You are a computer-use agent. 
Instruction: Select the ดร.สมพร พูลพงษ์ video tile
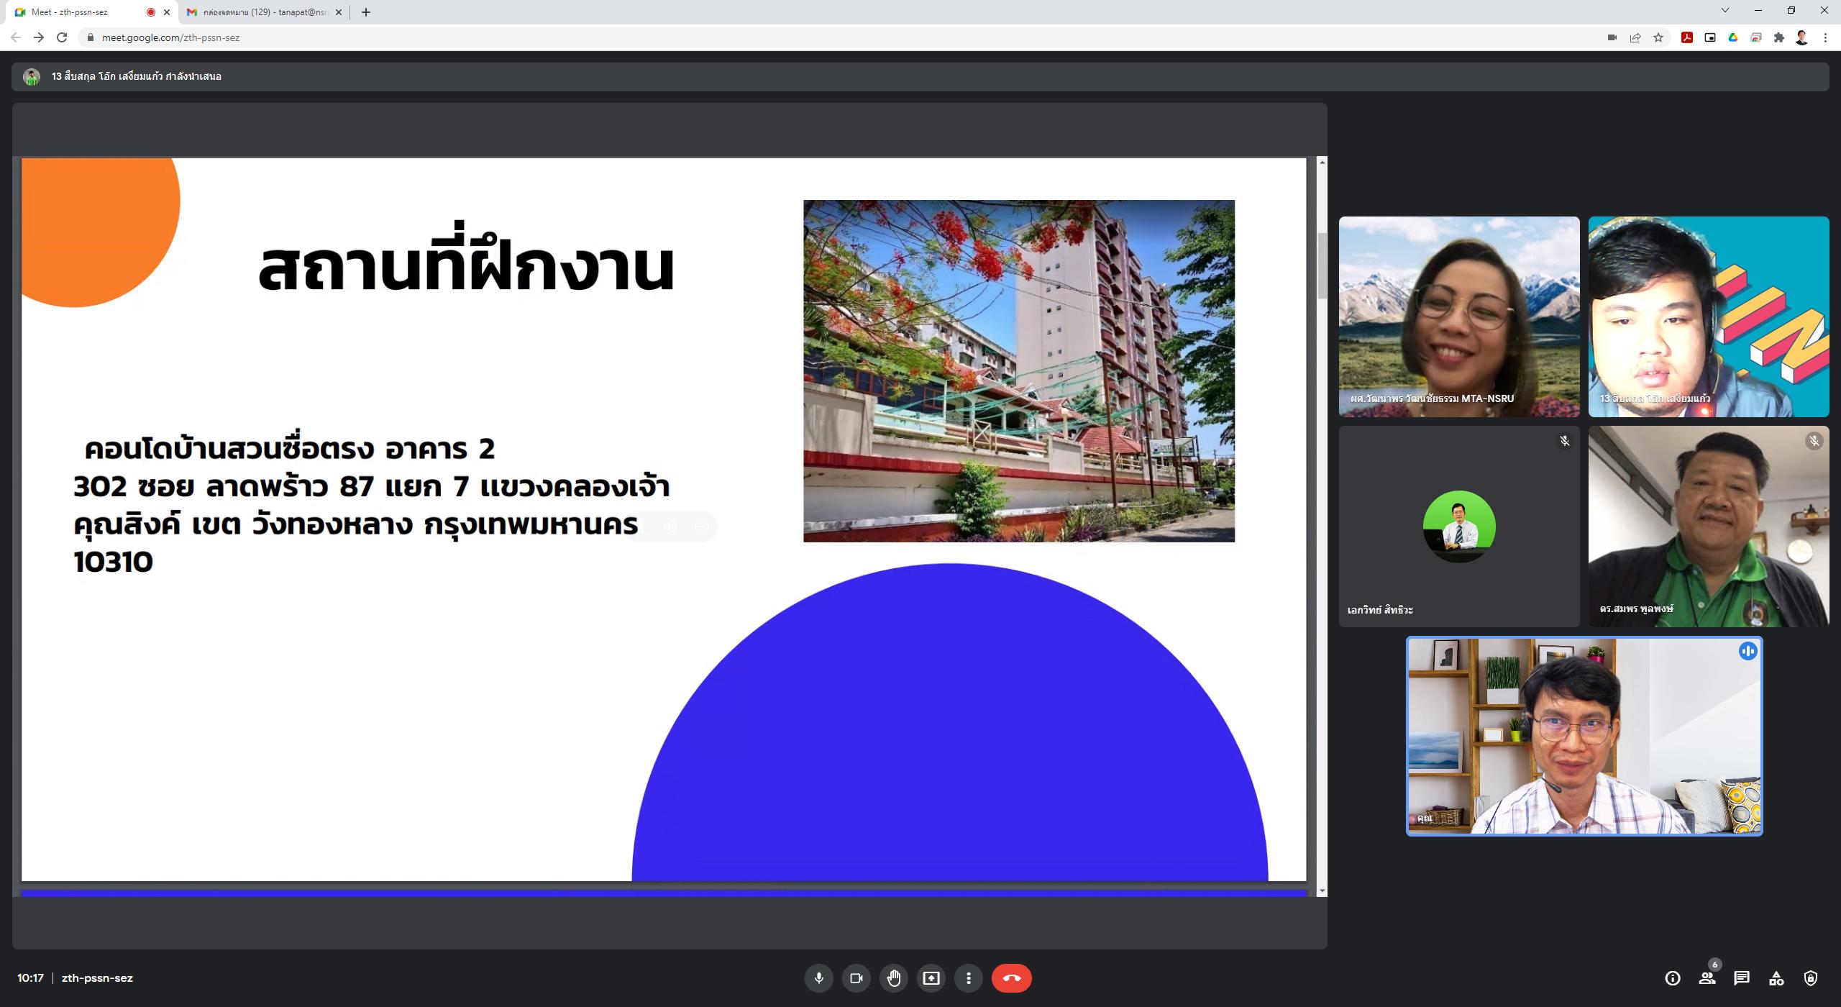pos(1709,527)
